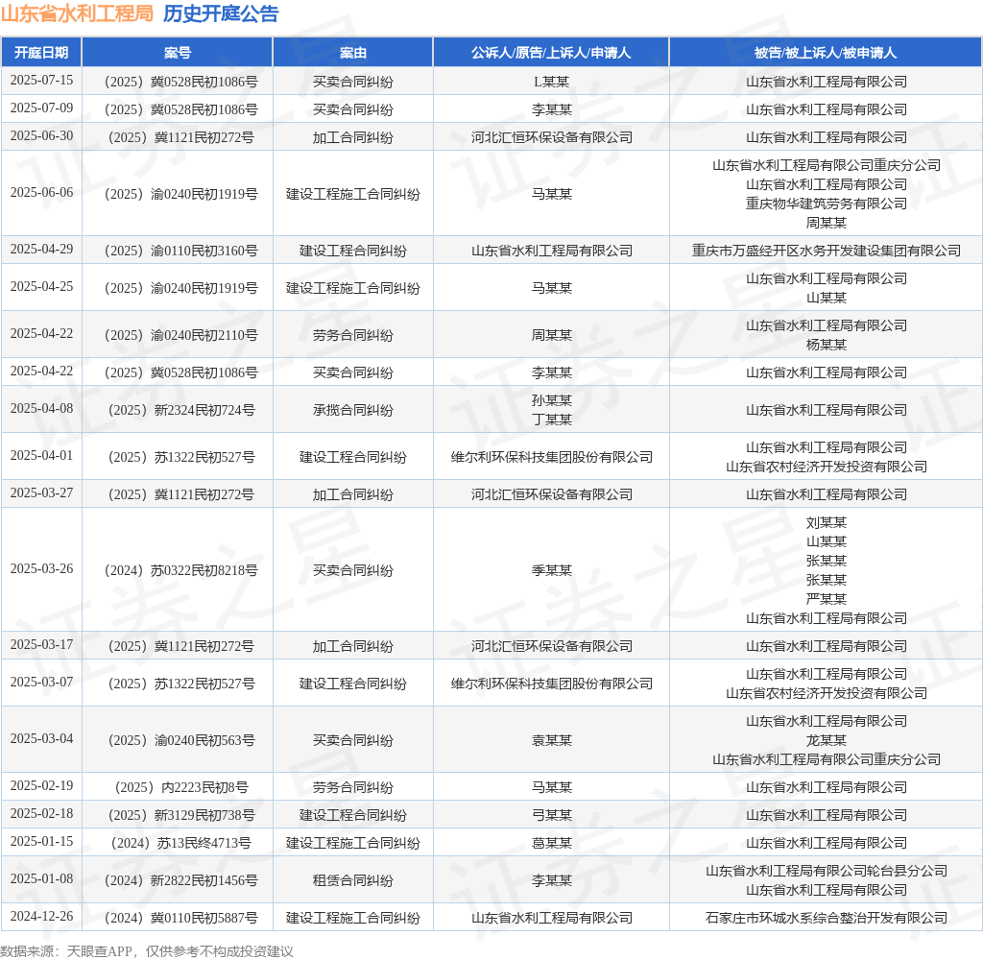
Task: Click case number 新2324民初724号
Action: (180, 410)
